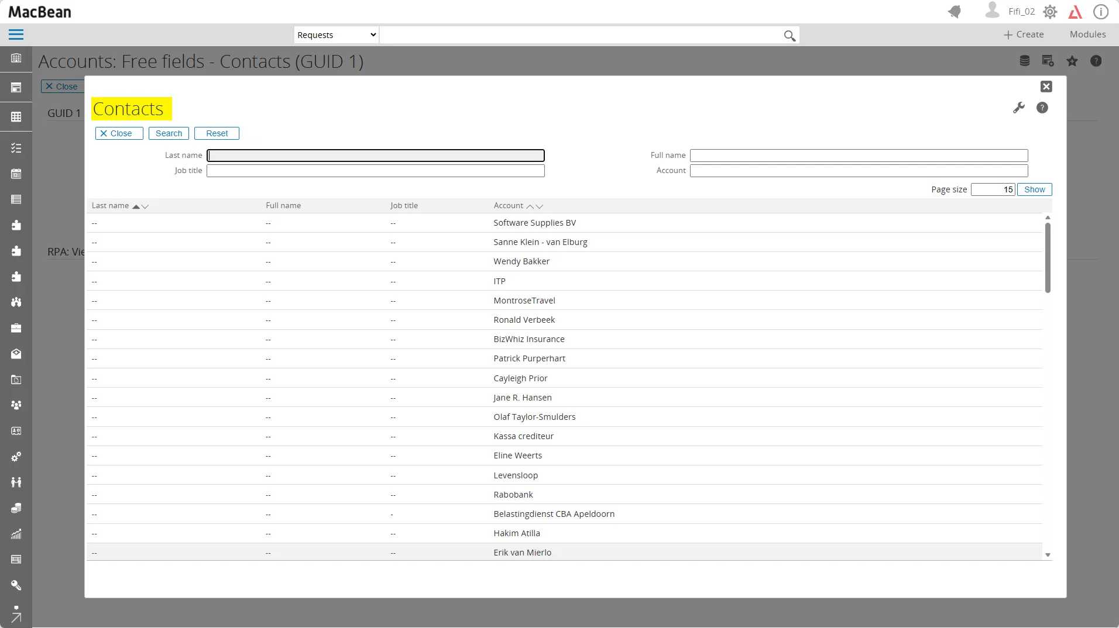Image resolution: width=1119 pixels, height=628 pixels.
Task: Open the Requests search dropdown
Action: (x=337, y=35)
